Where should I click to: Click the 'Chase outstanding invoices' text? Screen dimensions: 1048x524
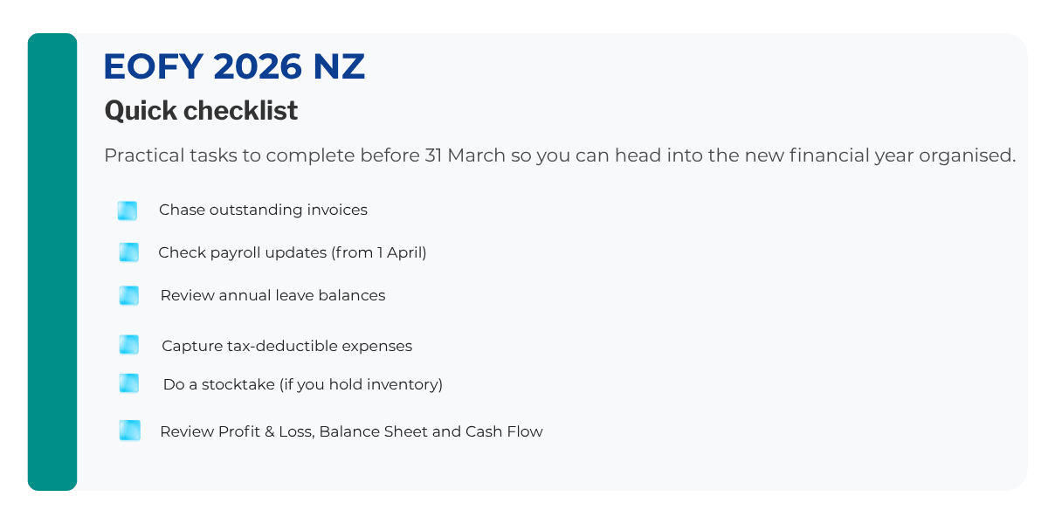[263, 210]
